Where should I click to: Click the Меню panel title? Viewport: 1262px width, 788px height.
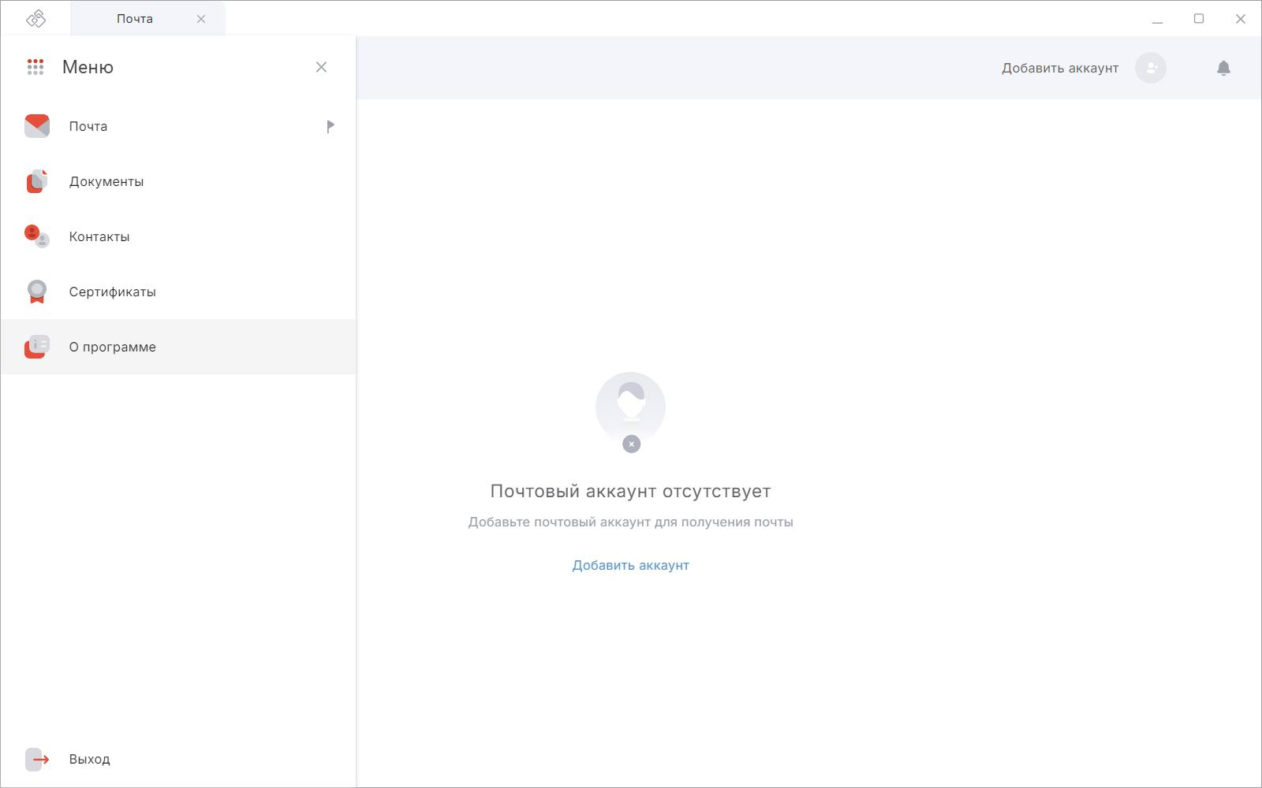(88, 67)
